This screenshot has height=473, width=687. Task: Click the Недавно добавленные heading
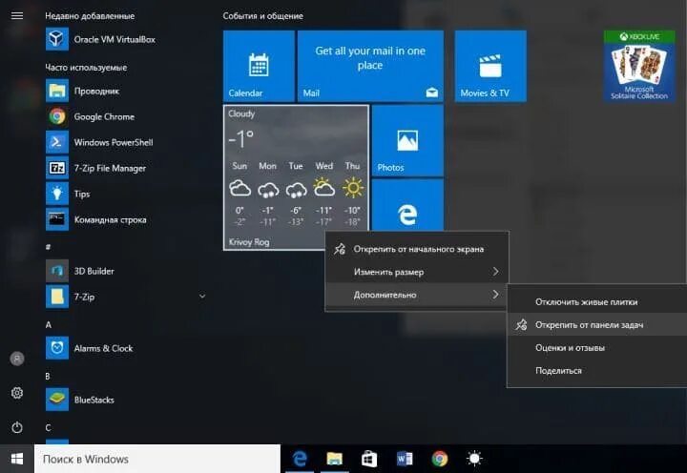pyautogui.click(x=90, y=16)
